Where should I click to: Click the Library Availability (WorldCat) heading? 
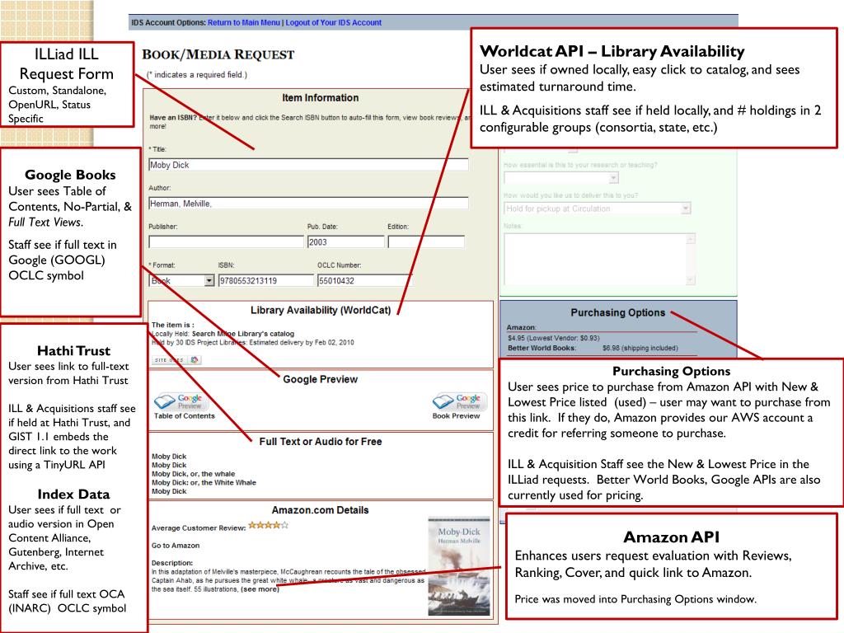coord(321,311)
